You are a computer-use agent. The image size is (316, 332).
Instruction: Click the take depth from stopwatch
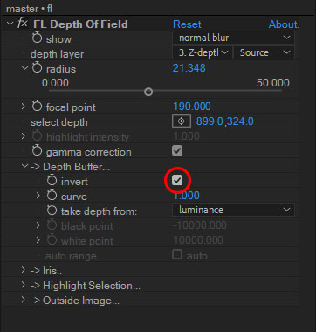click(x=52, y=211)
